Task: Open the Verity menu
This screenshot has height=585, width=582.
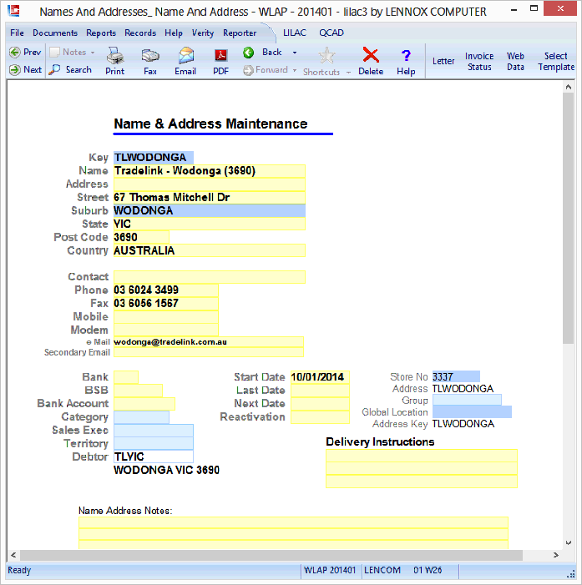Action: pos(203,33)
